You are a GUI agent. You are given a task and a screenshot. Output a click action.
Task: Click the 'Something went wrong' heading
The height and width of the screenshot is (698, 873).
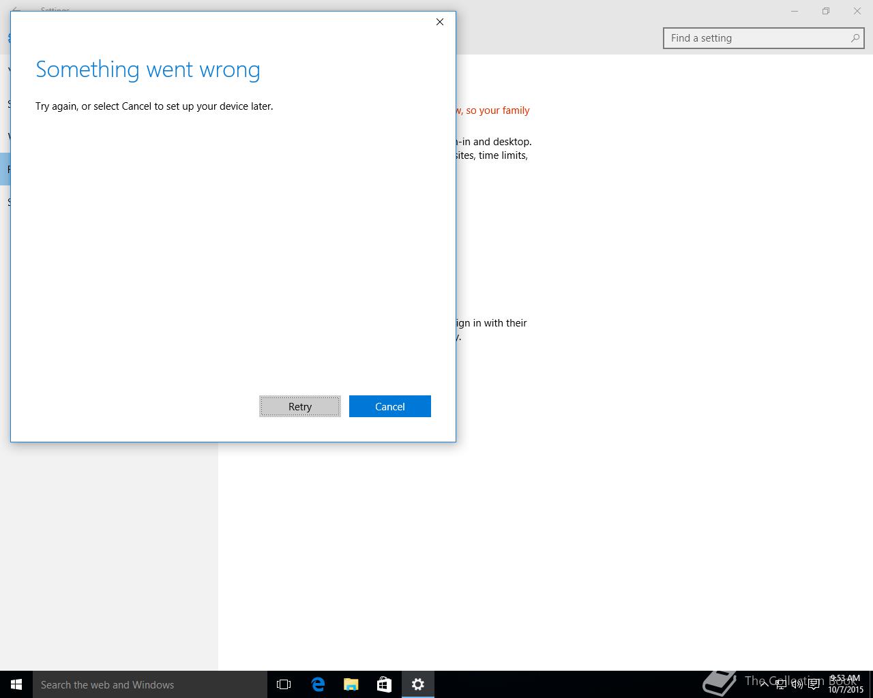(x=148, y=70)
